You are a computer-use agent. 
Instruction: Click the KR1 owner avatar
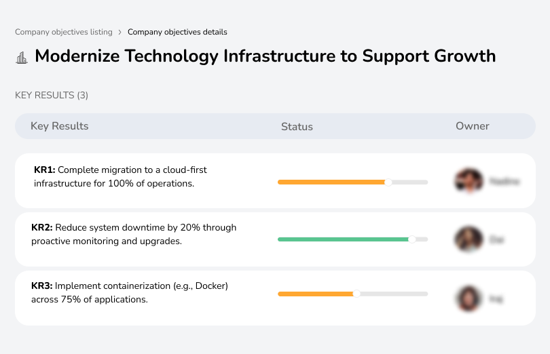(x=469, y=181)
